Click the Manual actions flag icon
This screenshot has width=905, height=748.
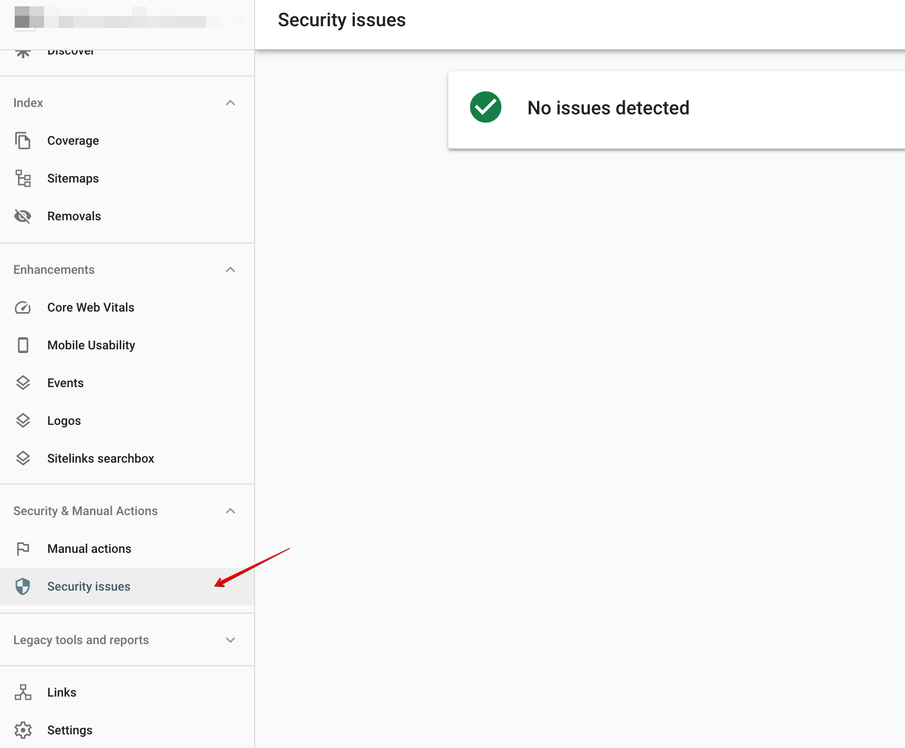[x=23, y=549]
